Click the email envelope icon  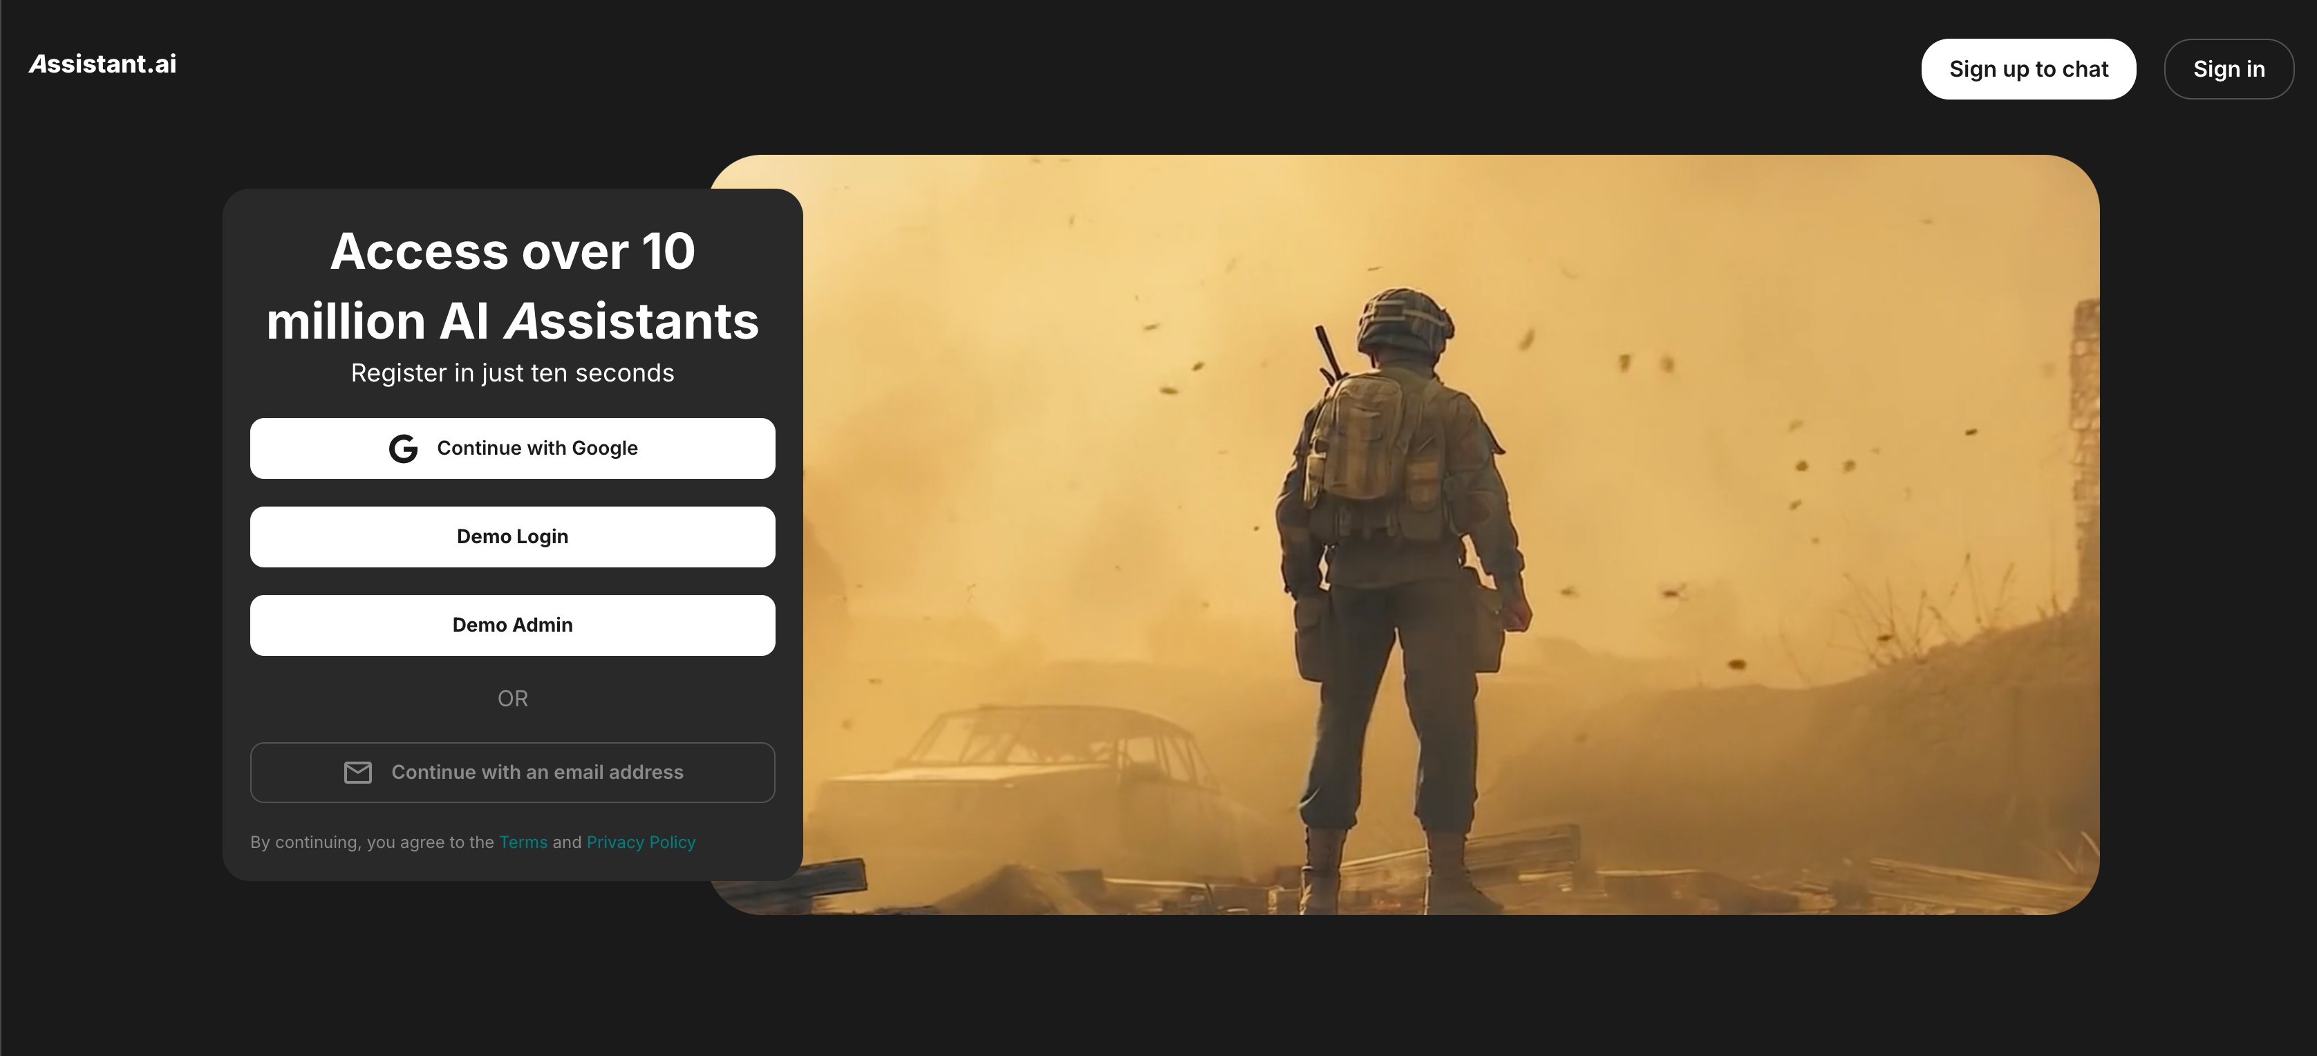(x=358, y=772)
